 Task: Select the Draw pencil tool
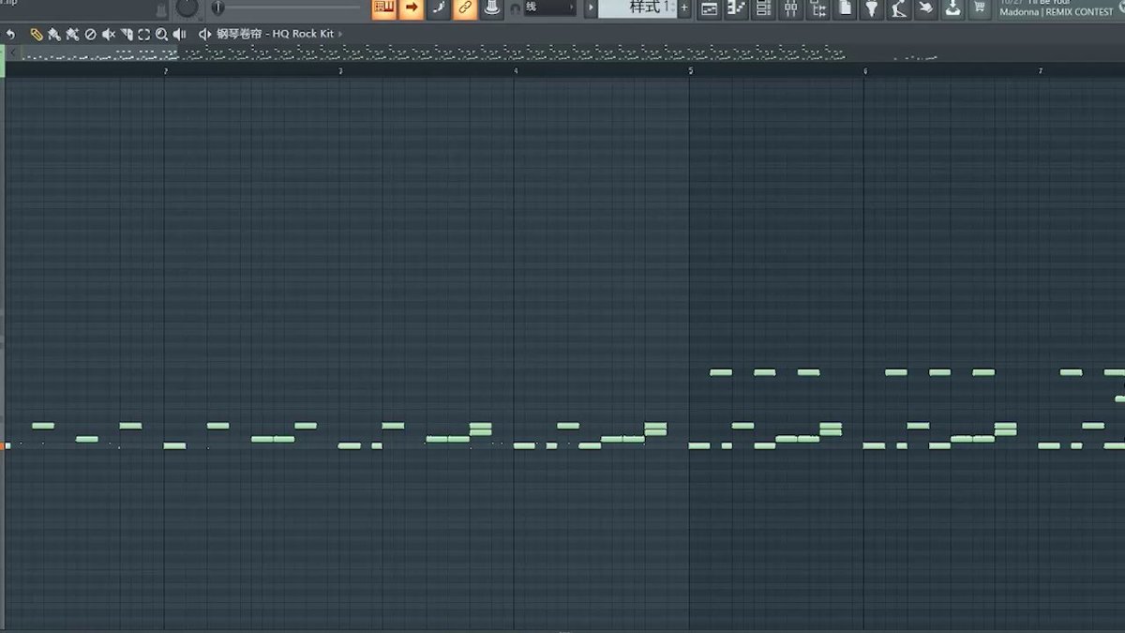pos(37,34)
